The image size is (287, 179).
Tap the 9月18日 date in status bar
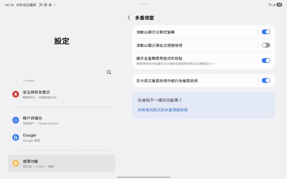click(x=26, y=5)
